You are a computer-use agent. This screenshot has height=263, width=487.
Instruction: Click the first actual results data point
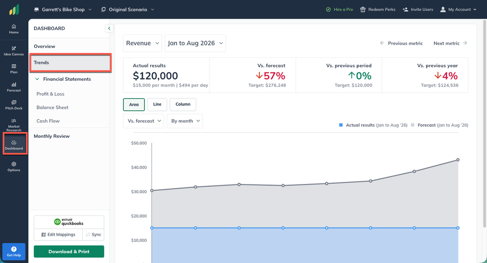point(152,228)
